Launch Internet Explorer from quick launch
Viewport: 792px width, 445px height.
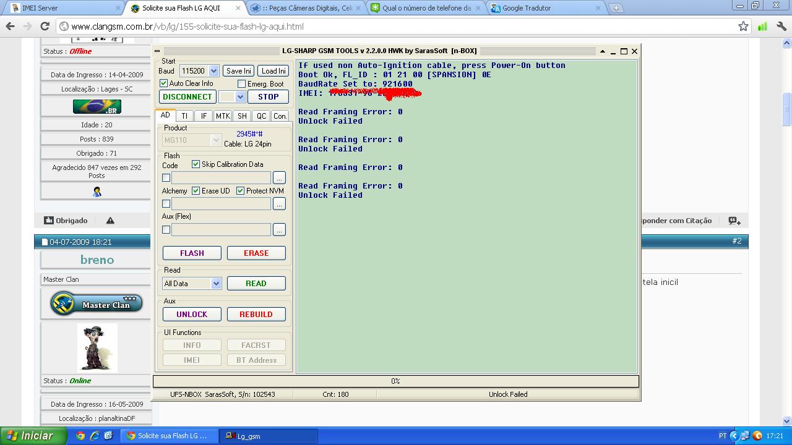[95, 436]
